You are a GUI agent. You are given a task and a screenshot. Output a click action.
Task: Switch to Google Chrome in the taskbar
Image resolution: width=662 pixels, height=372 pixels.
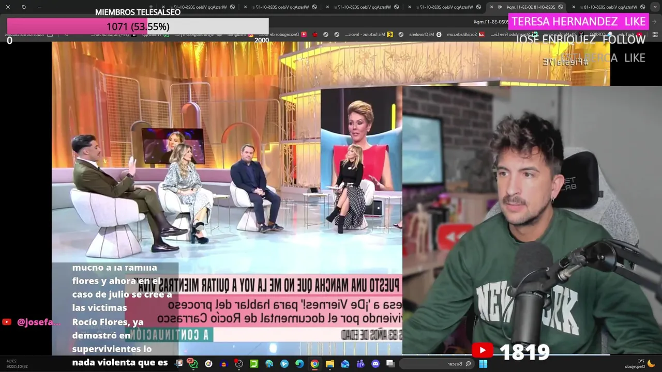point(314,364)
